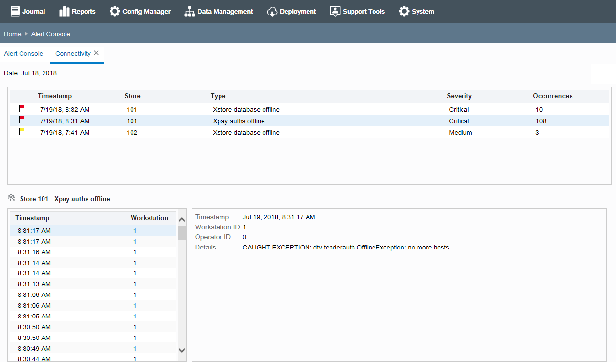This screenshot has height=362, width=616.
Task: Click yellow flag for Store 102 alert
Action: [22, 131]
